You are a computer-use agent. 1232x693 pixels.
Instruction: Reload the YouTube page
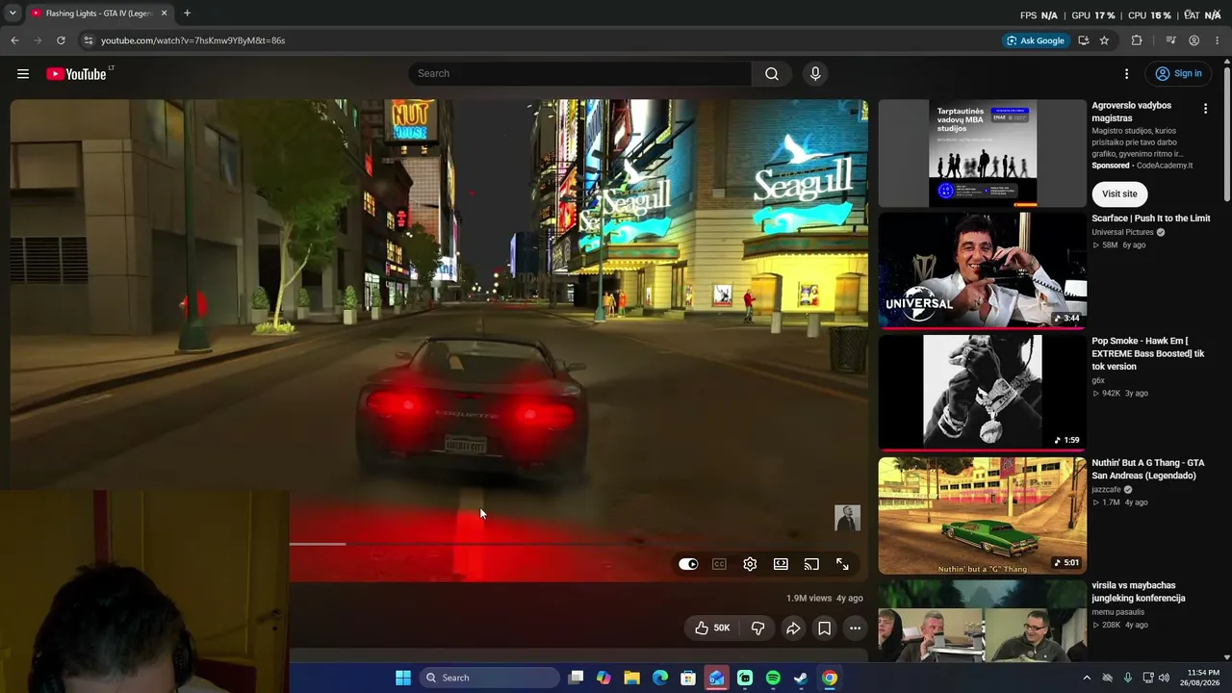click(61, 40)
